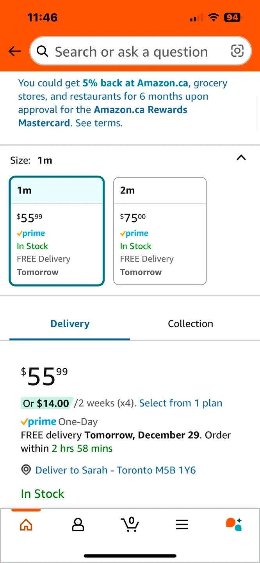Tap Deliver to Sarah address link
260x563 pixels.
pos(116,470)
